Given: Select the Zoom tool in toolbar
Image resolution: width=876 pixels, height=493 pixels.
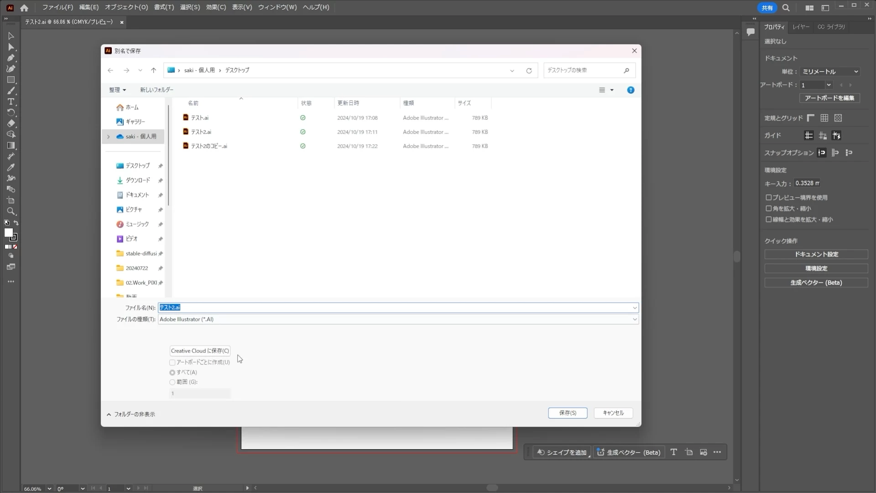Looking at the screenshot, I should pyautogui.click(x=11, y=211).
